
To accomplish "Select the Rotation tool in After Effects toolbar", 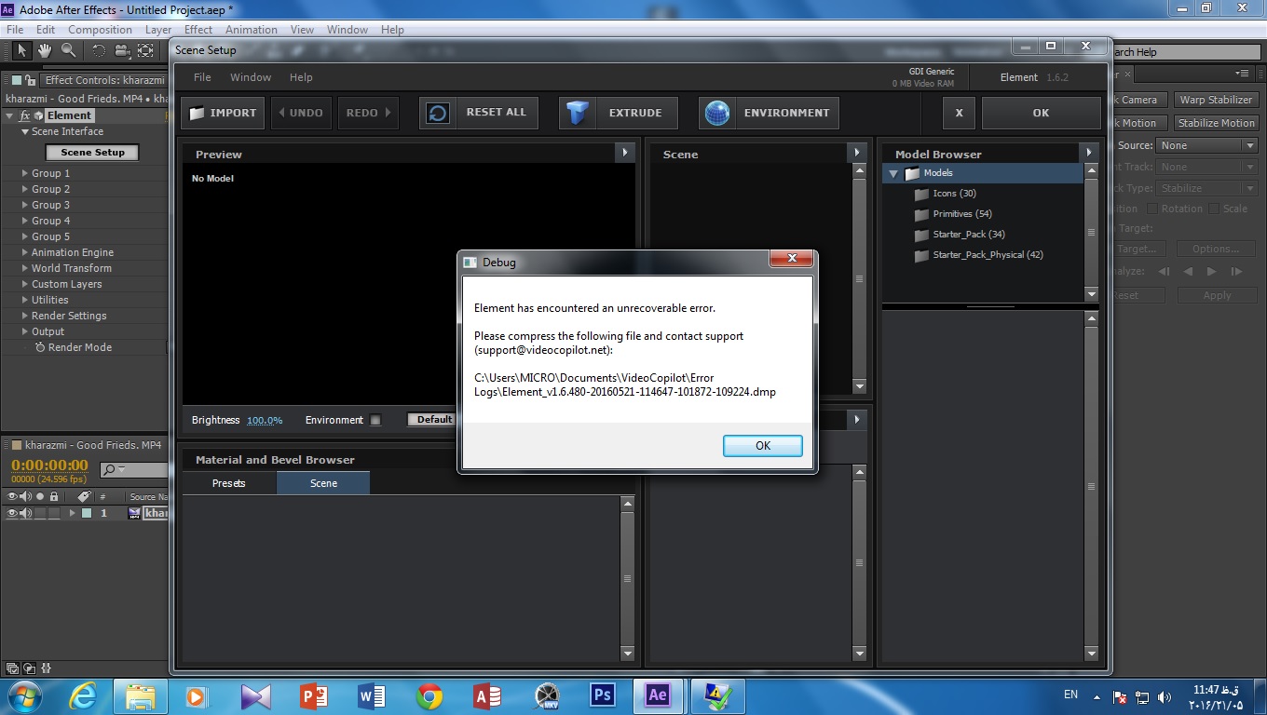I will tap(99, 50).
